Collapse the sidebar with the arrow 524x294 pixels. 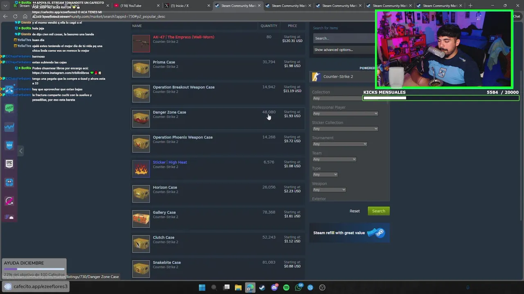[20, 151]
